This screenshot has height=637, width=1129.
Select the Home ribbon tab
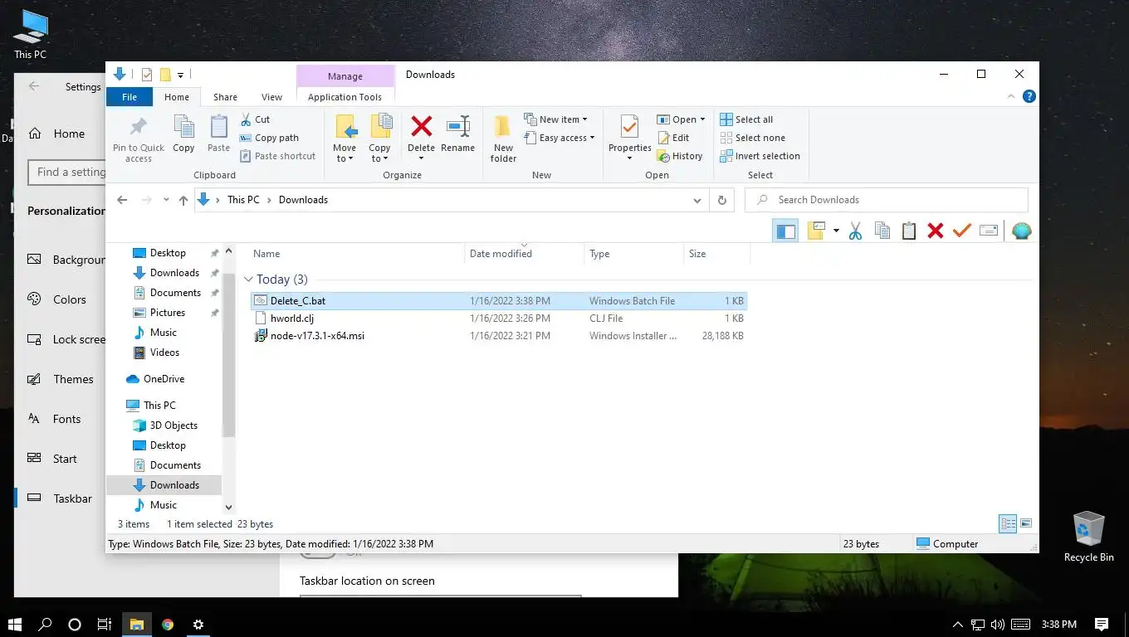tap(177, 97)
